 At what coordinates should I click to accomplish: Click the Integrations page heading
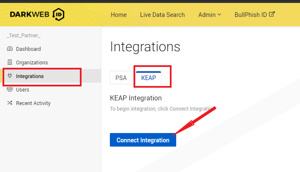[x=145, y=47]
